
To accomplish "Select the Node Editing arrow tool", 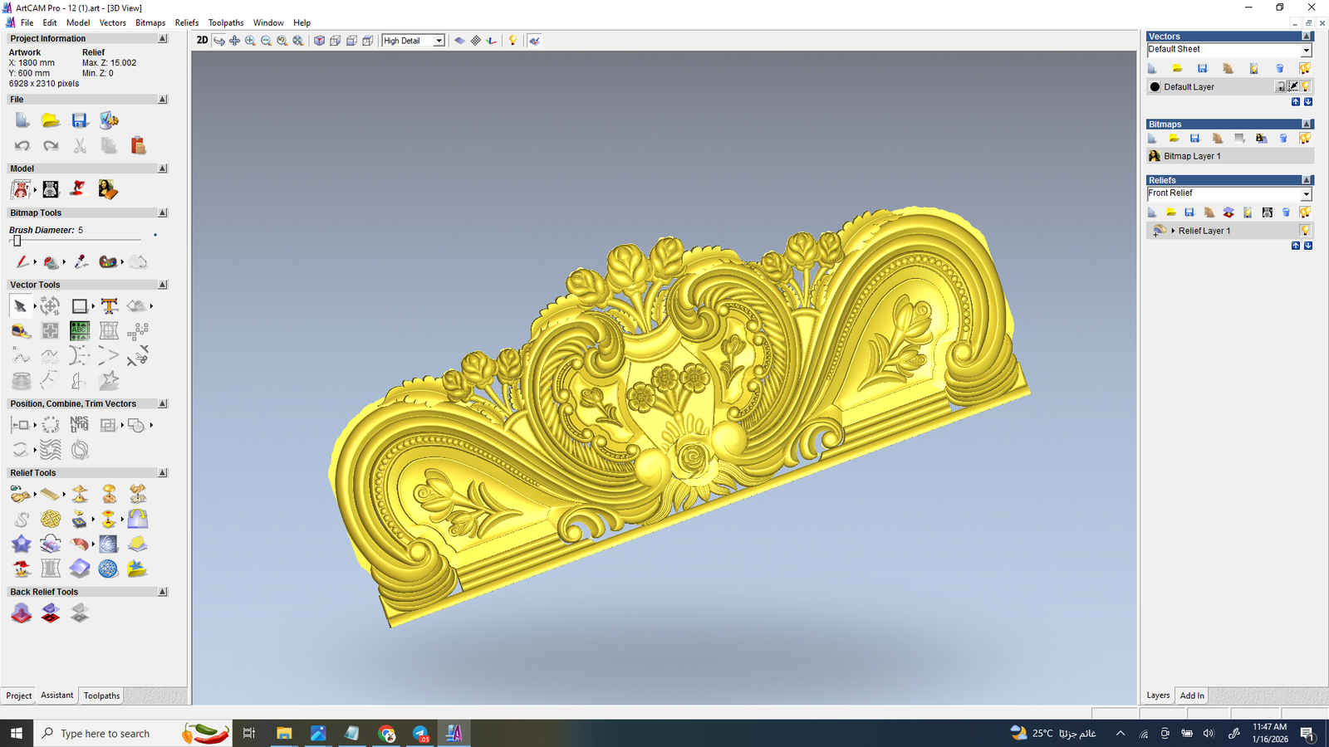I will 21,306.
